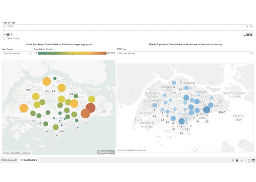Click the Year of Year label
256x182 pixels.
pyautogui.click(x=8, y=23)
